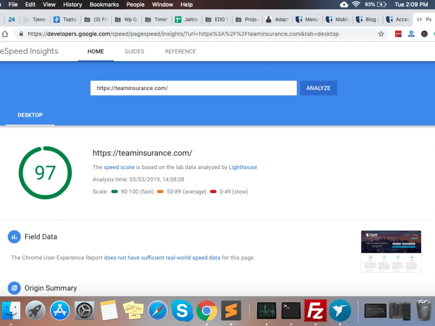Open Terminal from the dock
435x326 pixels.
coord(291,310)
